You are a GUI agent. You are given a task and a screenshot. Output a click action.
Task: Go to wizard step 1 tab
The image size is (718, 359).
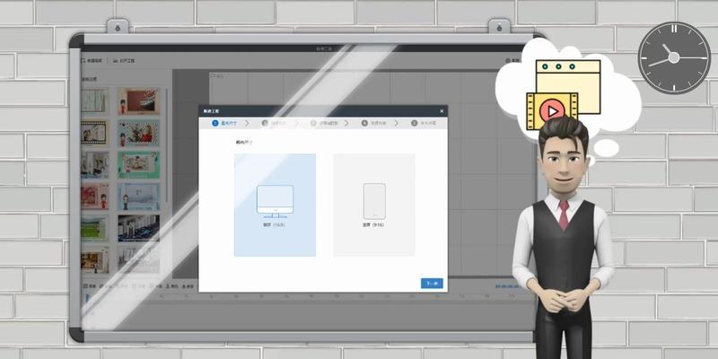pyautogui.click(x=224, y=123)
